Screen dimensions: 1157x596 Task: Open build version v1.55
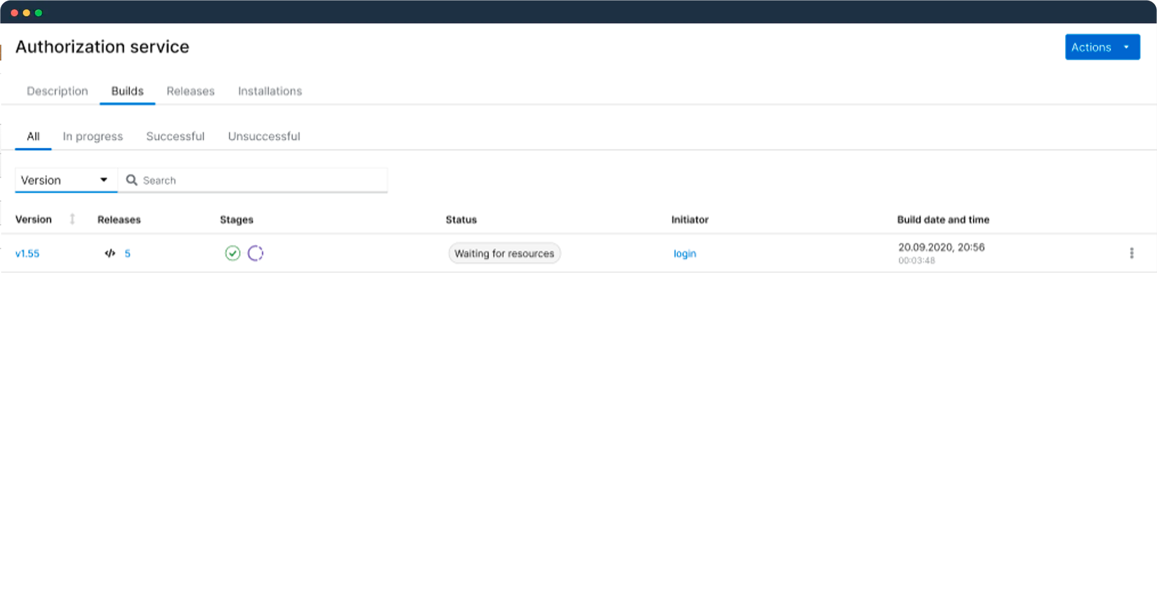click(x=27, y=253)
